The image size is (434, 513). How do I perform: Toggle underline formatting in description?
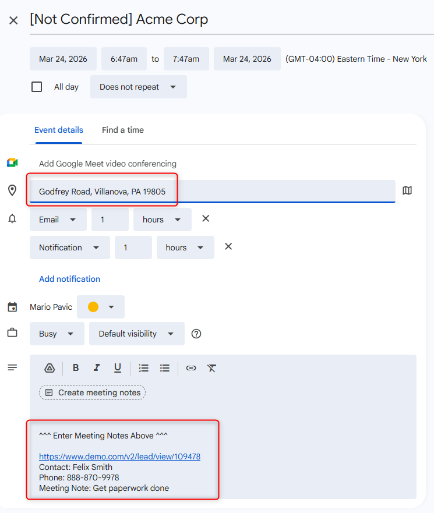pyautogui.click(x=118, y=368)
